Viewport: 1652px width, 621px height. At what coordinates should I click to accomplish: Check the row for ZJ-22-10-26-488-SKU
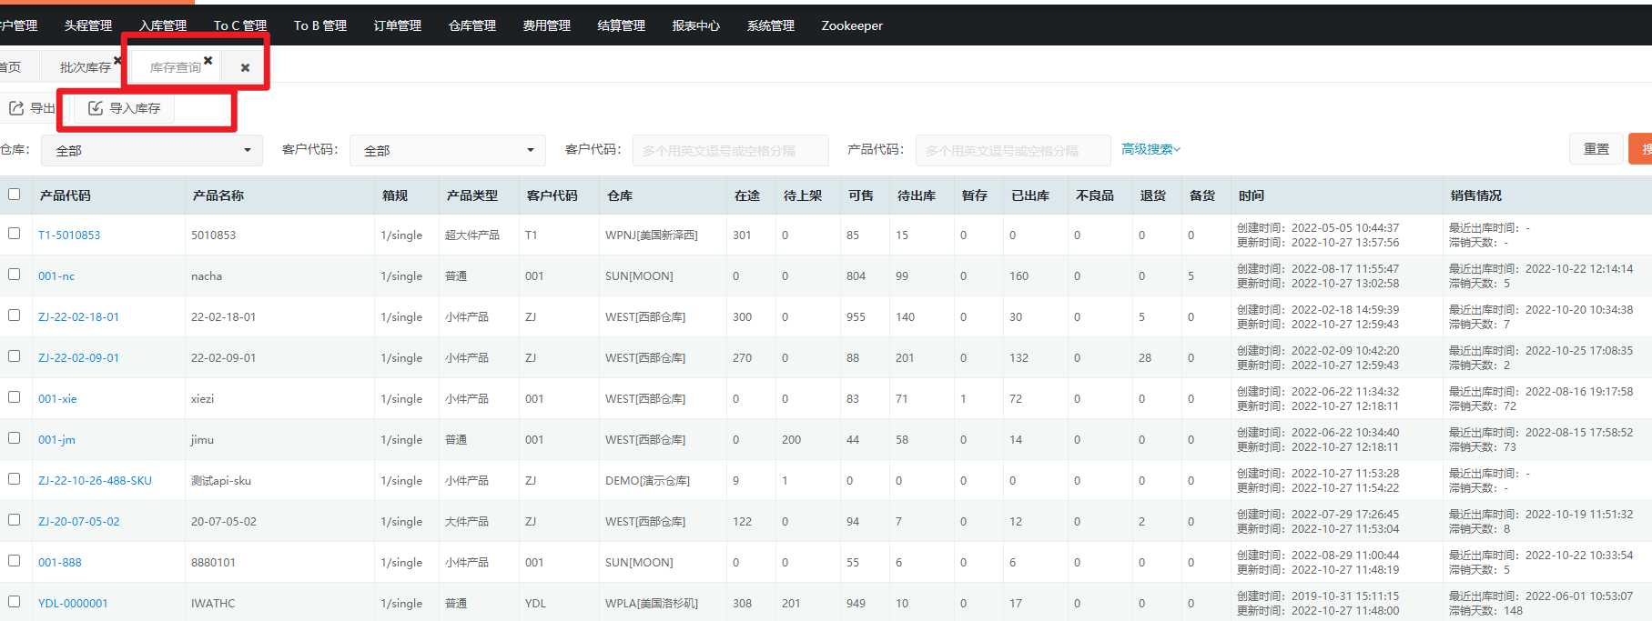[x=14, y=479]
